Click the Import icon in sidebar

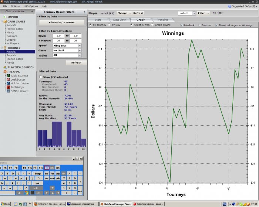4,17
